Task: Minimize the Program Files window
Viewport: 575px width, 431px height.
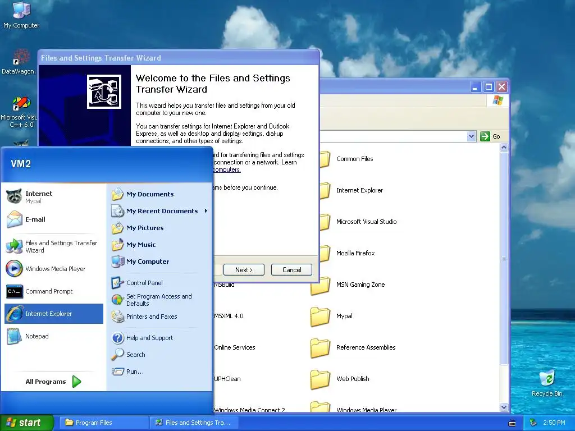Action: pos(475,87)
